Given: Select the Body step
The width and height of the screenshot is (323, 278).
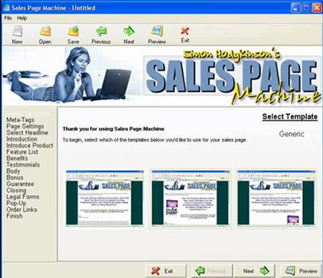Looking at the screenshot, I should click(x=13, y=171).
